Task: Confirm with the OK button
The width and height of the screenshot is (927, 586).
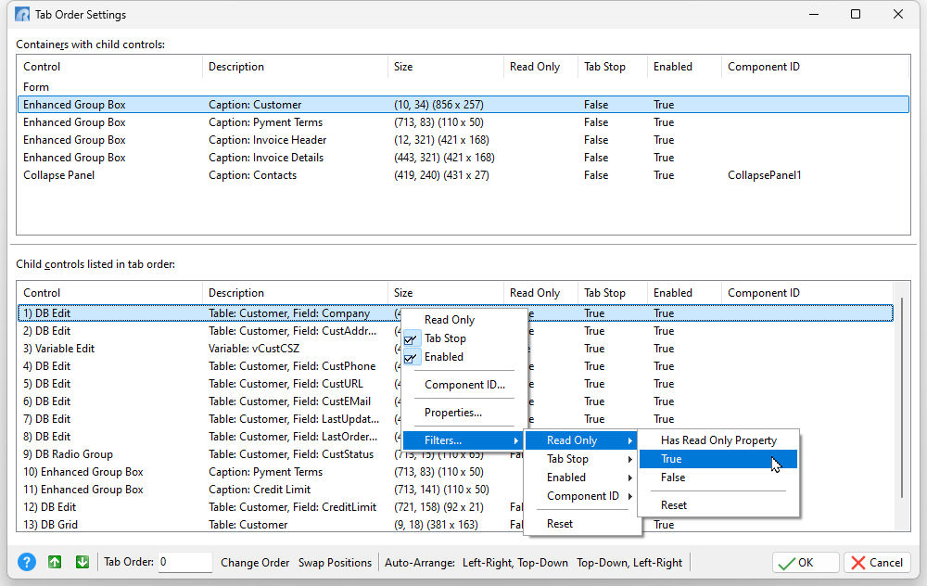Action: click(x=806, y=562)
